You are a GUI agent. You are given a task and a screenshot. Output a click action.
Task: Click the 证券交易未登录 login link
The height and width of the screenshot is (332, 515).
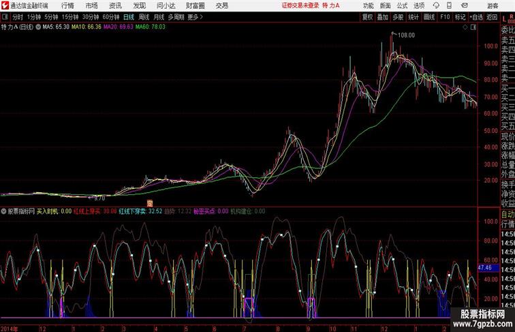300,5
